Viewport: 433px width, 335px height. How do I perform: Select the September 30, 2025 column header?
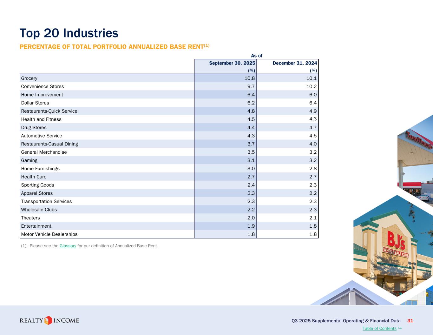pos(232,63)
